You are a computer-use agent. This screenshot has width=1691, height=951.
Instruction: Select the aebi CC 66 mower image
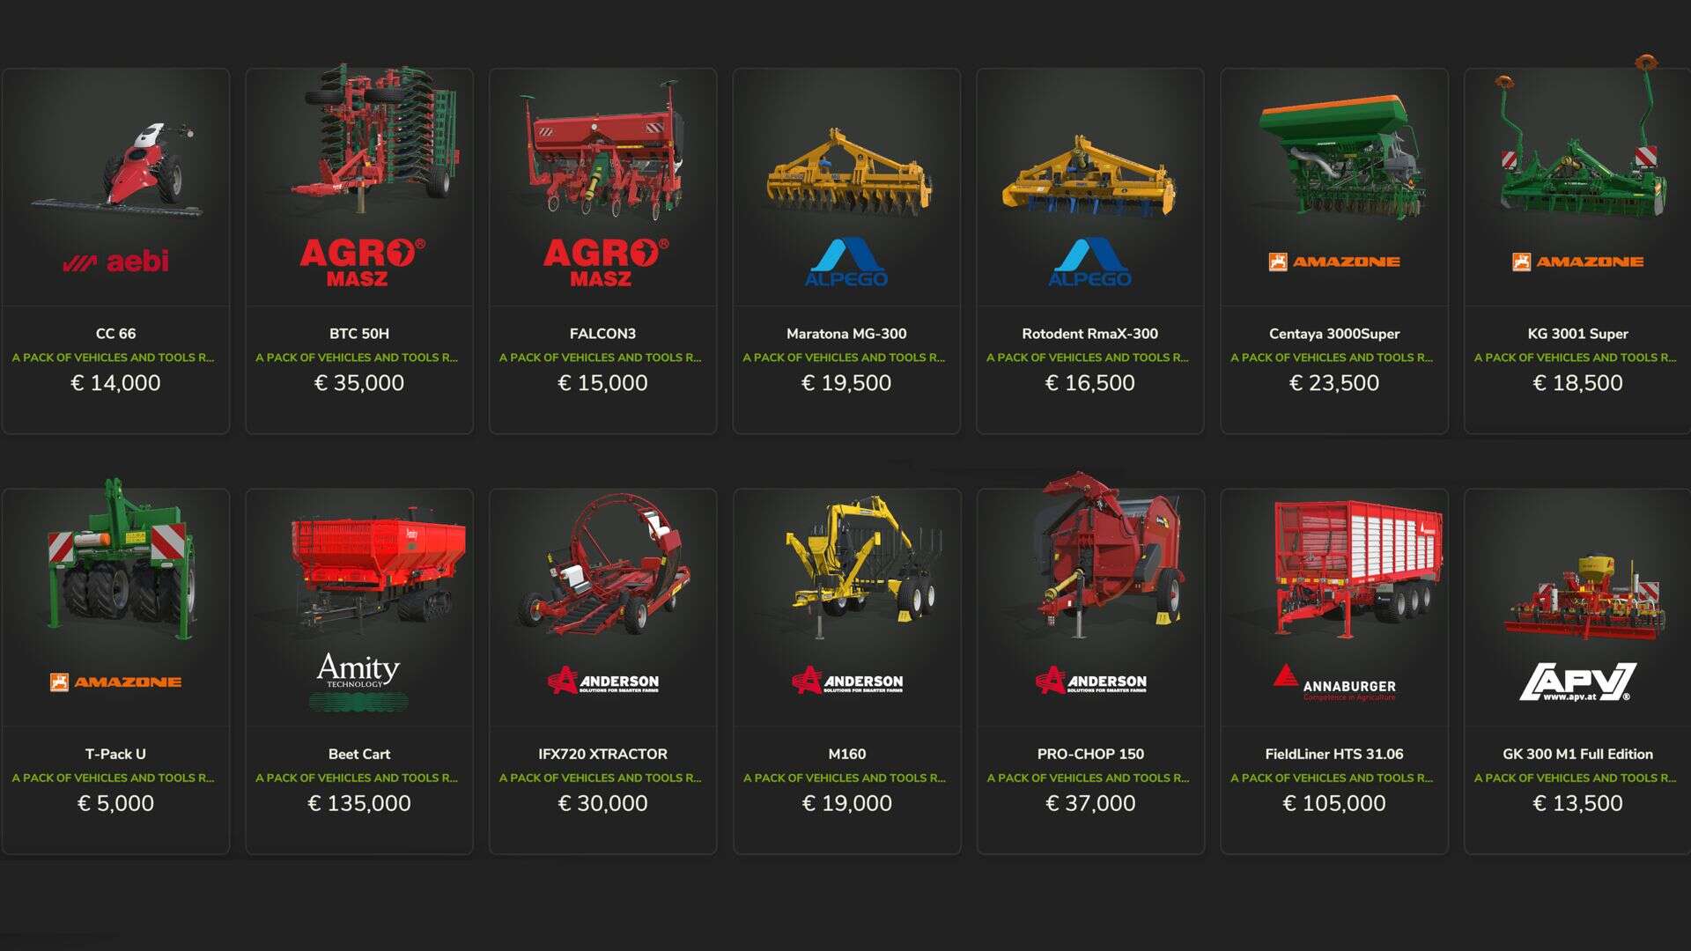click(x=115, y=169)
